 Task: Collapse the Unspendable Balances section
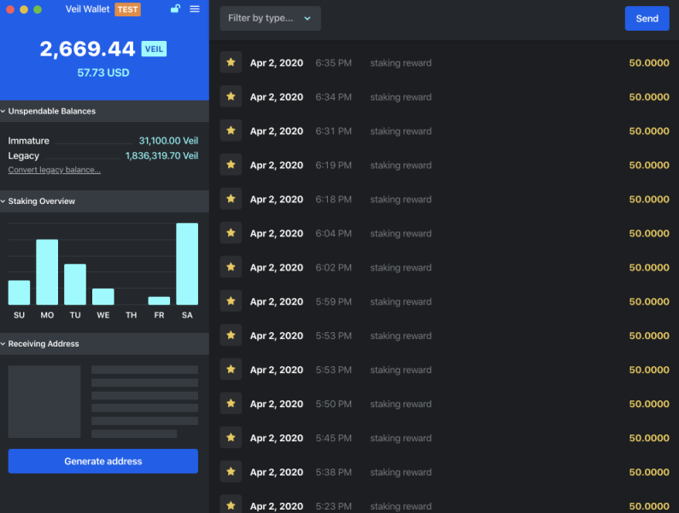coord(104,111)
